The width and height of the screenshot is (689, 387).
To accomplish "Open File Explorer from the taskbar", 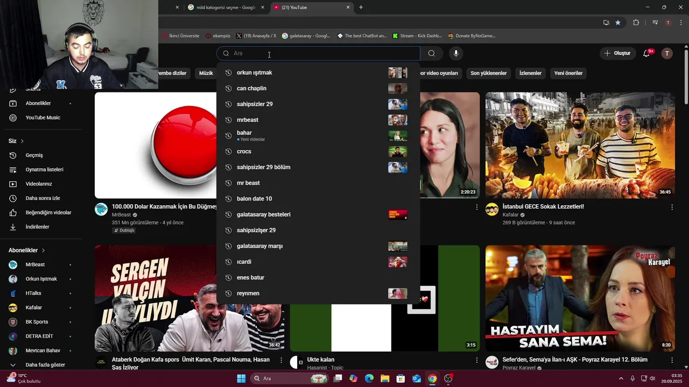I will pos(385,378).
